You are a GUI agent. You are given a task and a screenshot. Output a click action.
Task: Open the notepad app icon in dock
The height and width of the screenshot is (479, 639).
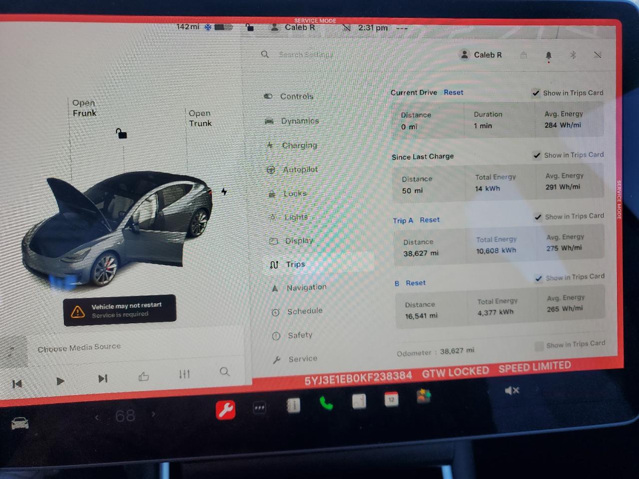pyautogui.click(x=359, y=401)
